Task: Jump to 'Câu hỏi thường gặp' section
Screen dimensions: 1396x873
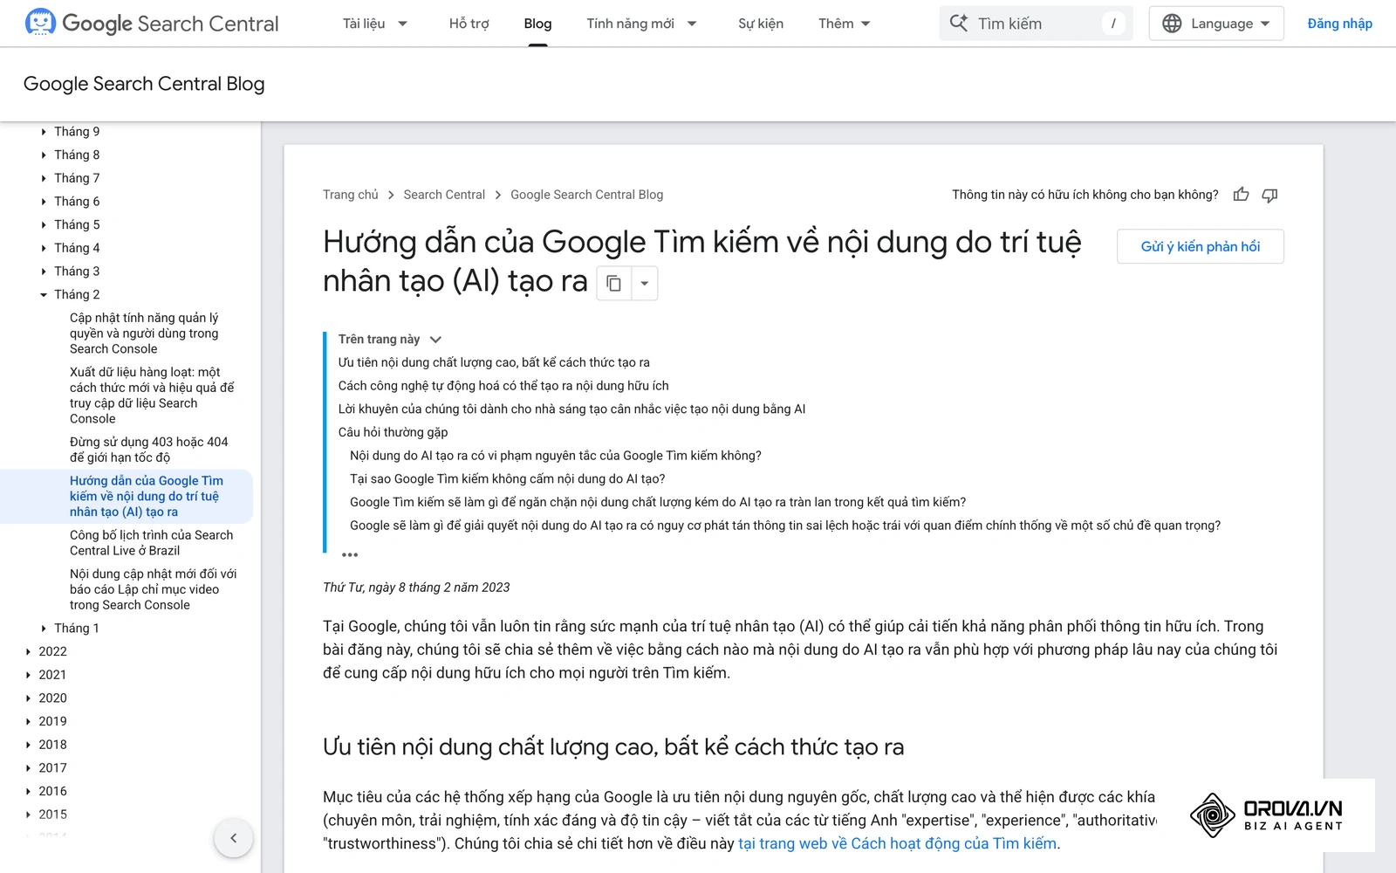Action: coord(393,432)
